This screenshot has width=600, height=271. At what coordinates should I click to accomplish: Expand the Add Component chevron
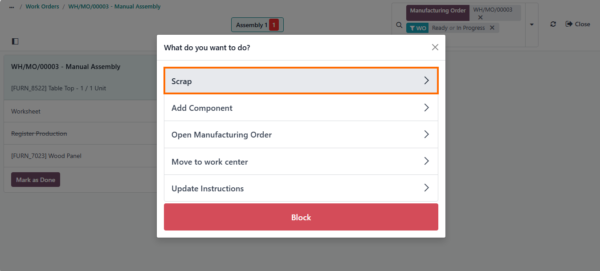(426, 108)
